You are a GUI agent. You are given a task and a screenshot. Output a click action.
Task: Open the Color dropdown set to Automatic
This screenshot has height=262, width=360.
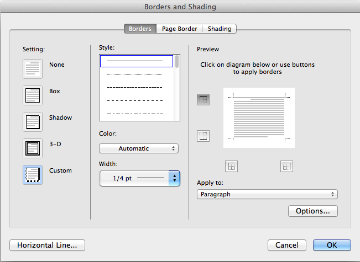pyautogui.click(x=139, y=148)
